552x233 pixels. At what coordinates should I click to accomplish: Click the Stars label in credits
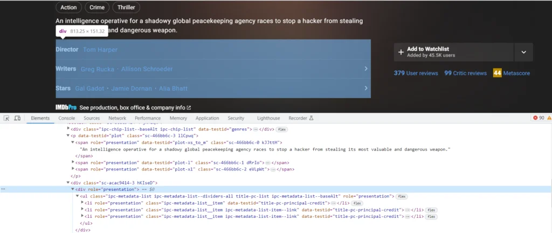(63, 88)
